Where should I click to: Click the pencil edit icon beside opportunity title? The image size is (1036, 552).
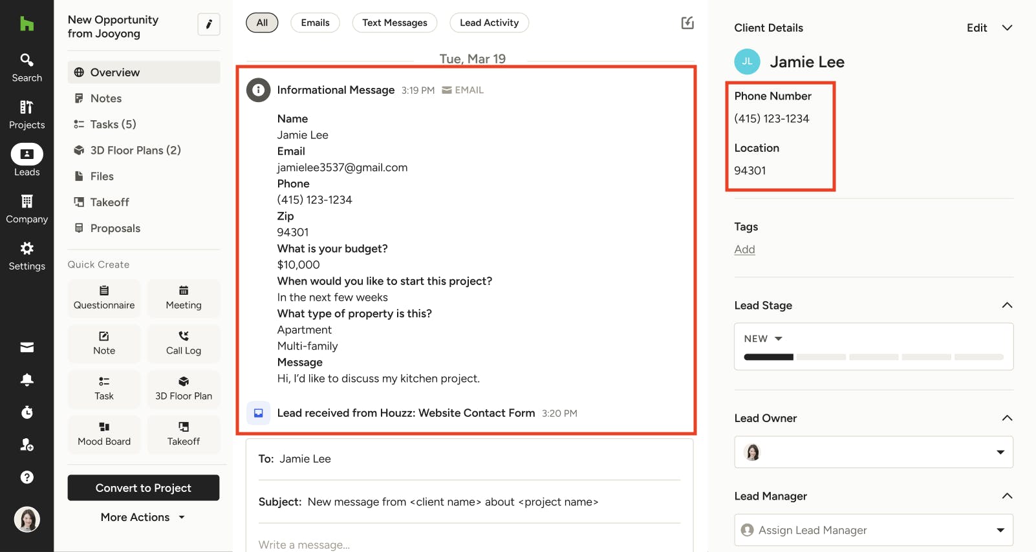point(208,25)
